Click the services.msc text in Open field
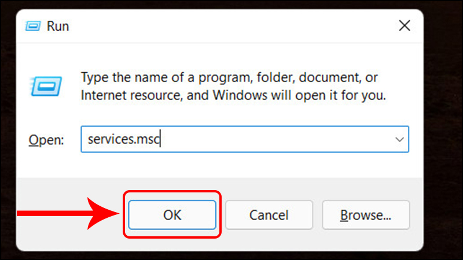 click(x=123, y=139)
